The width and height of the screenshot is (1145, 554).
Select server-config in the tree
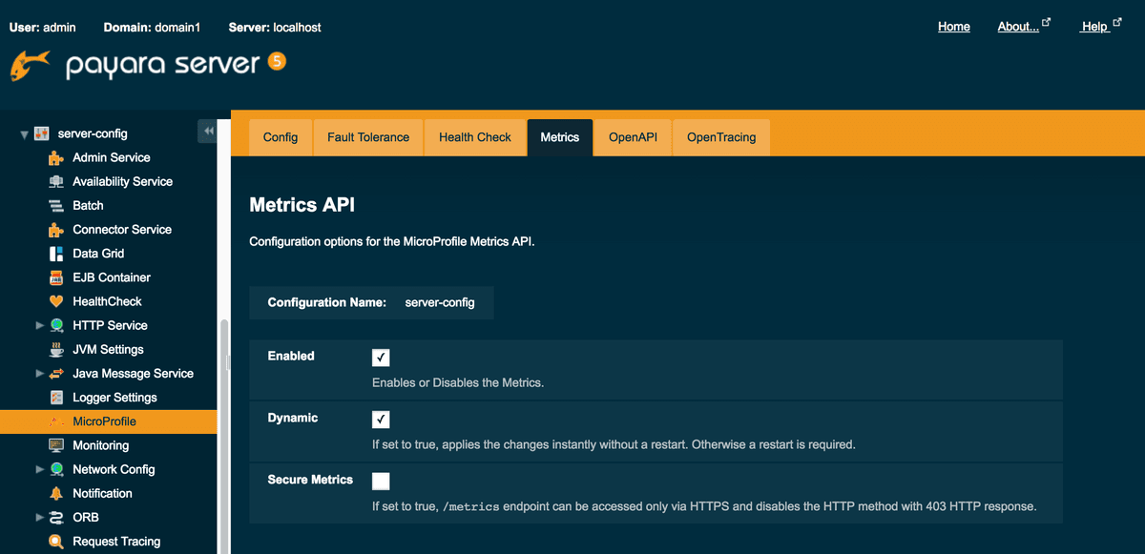click(93, 133)
